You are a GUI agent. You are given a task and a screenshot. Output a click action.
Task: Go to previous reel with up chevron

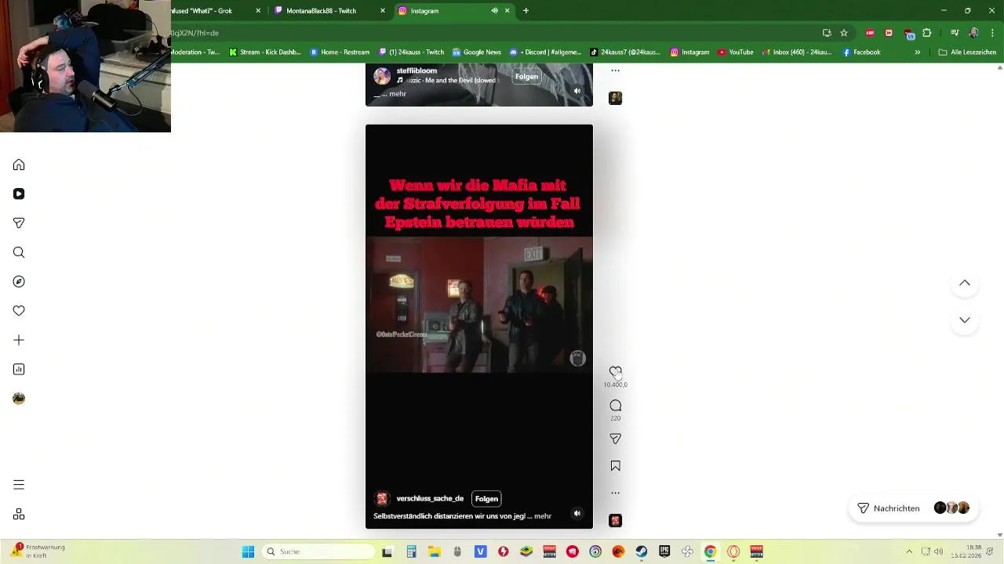(965, 283)
